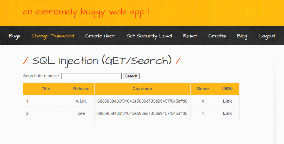Viewport: 284px width, 144px height.
Task: Click the IMDb column header
Action: 227,89
